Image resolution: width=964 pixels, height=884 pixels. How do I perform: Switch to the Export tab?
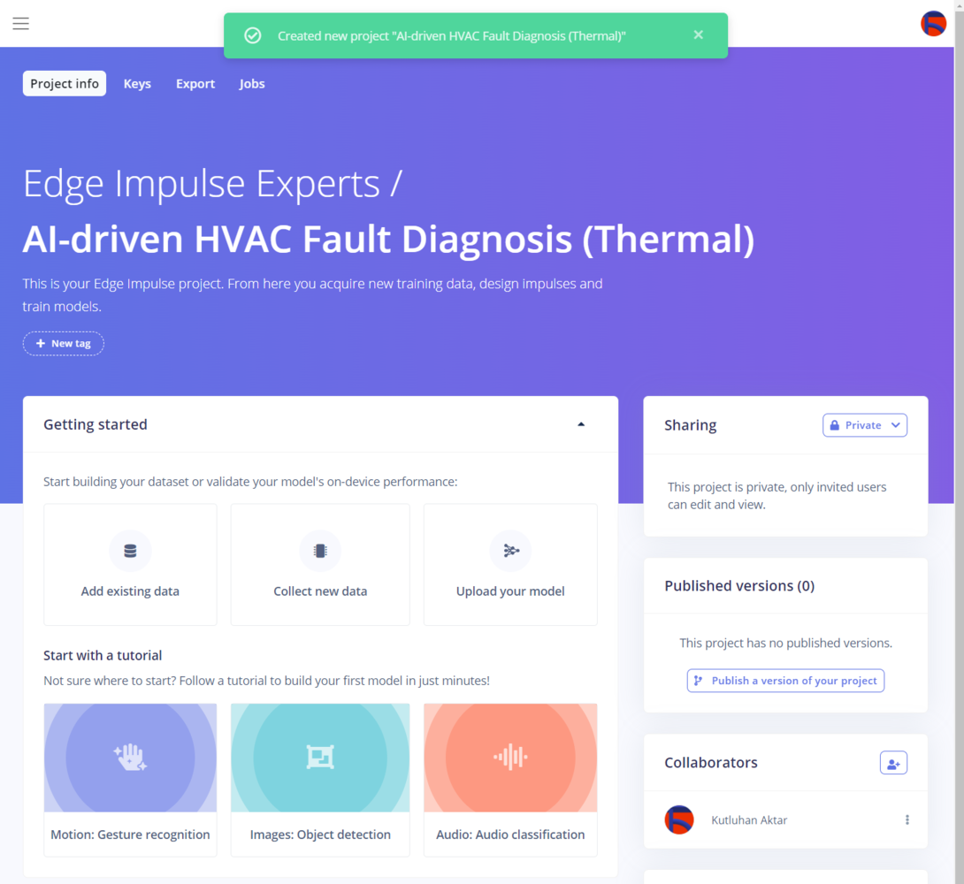coord(195,84)
